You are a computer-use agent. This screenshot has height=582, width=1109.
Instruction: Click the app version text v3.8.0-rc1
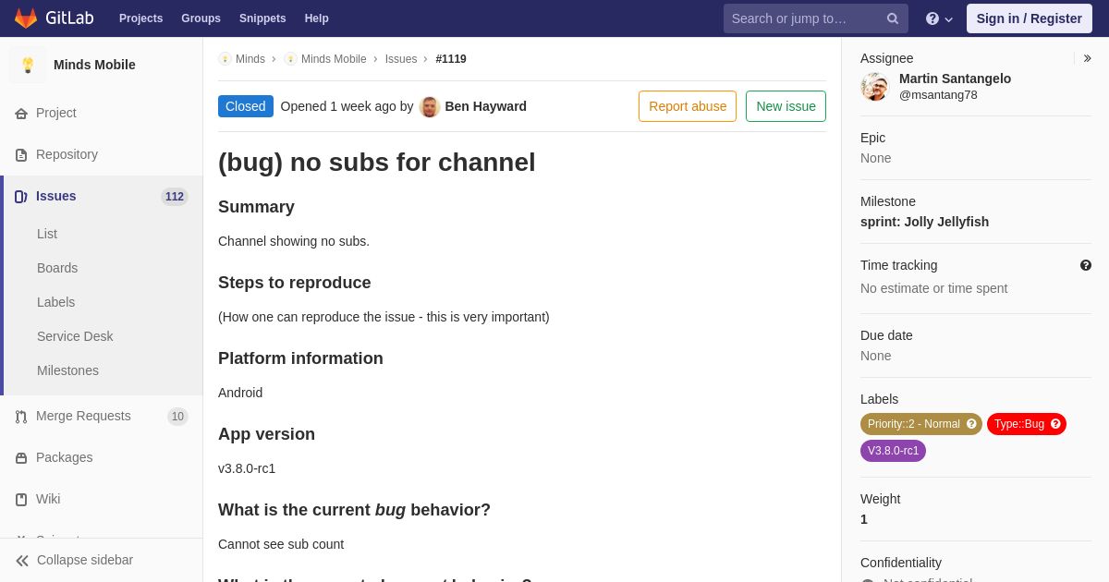247,468
